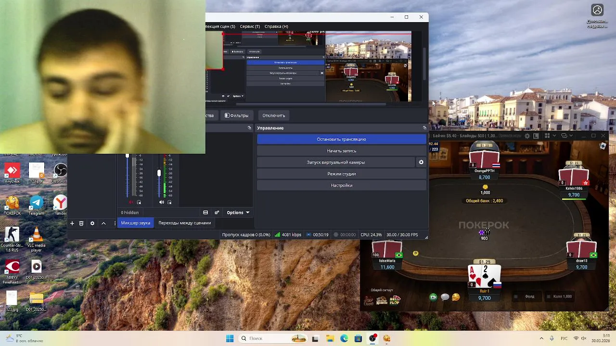The height and width of the screenshot is (346, 616).
Task: Click the AnyDesk desktop shortcut
Action: tap(12, 173)
